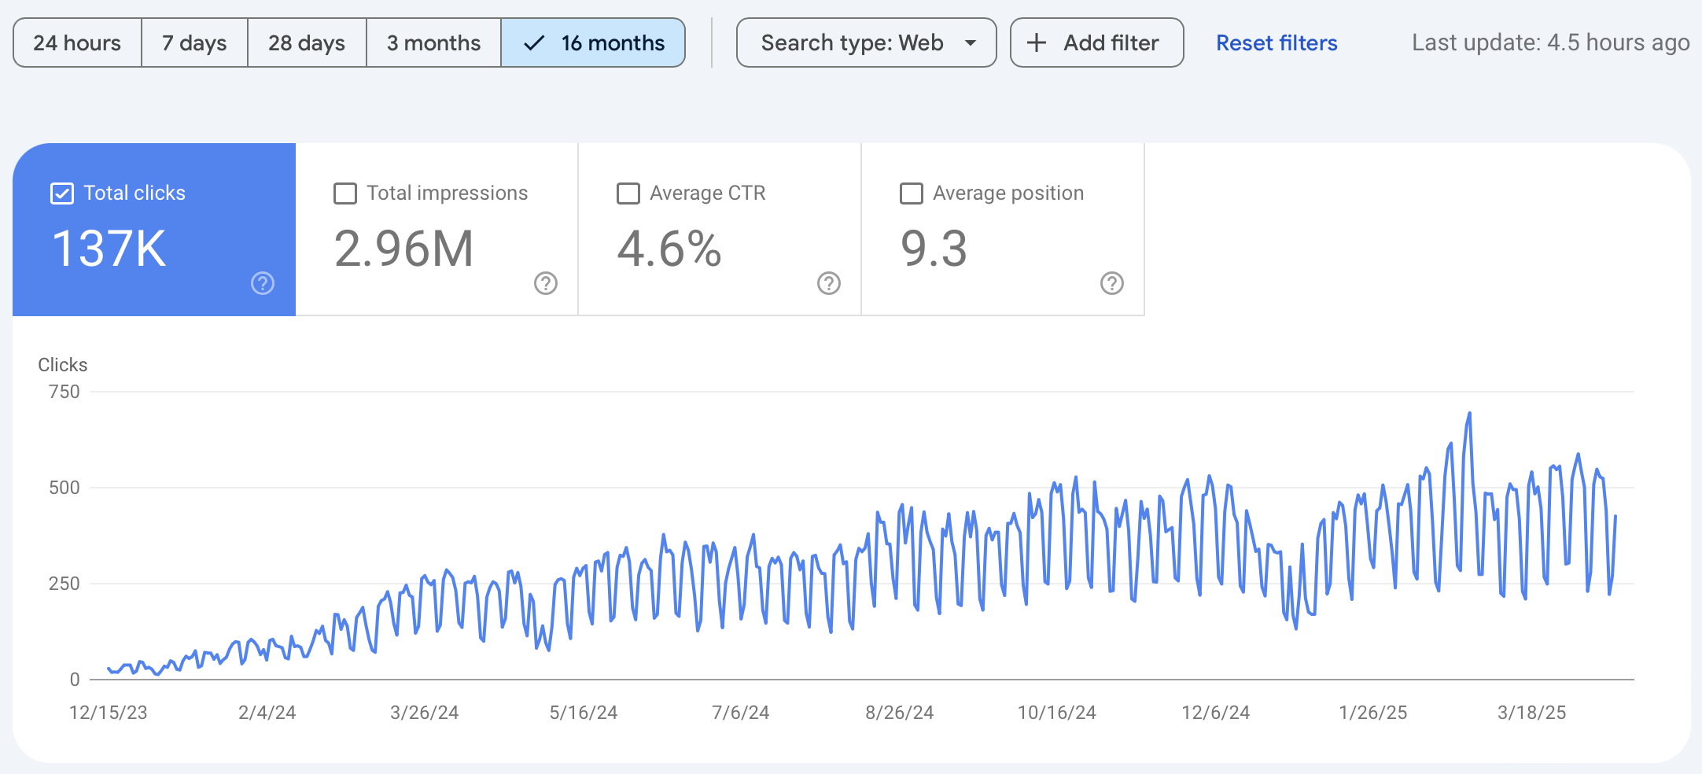Uncheck the Total clicks checkbox
Viewport: 1702px width, 774px height.
point(62,193)
